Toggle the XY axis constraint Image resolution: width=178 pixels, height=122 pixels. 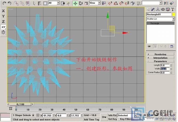click(x=3, y=27)
